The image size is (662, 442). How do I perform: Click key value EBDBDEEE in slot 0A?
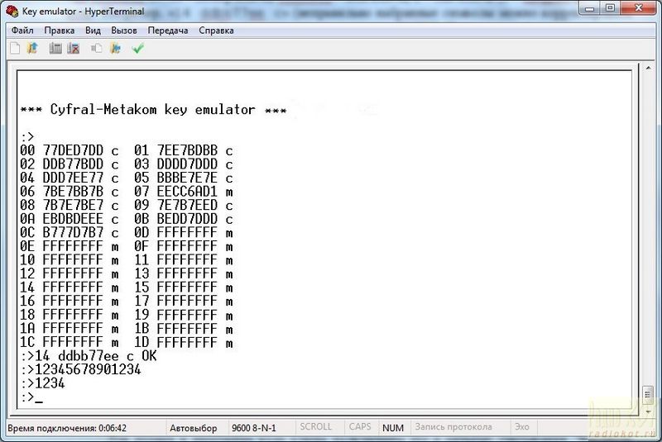[73, 219]
